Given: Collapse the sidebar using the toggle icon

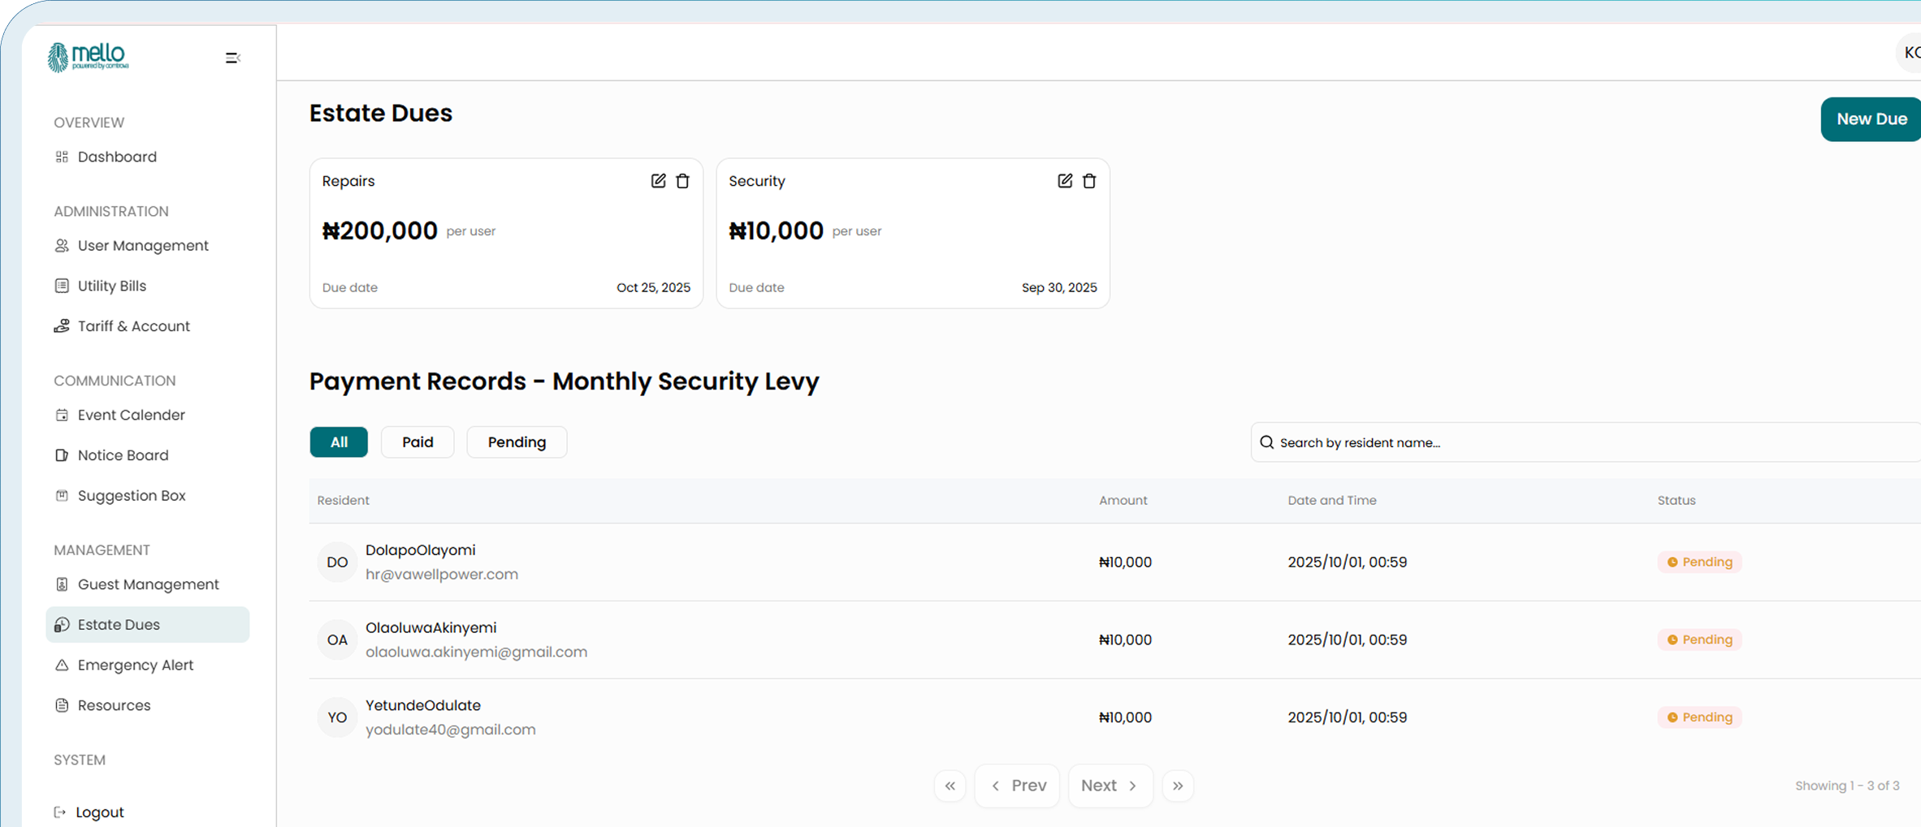Looking at the screenshot, I should pos(232,58).
